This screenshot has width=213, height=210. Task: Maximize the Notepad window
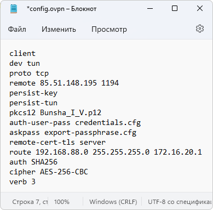[175, 8]
